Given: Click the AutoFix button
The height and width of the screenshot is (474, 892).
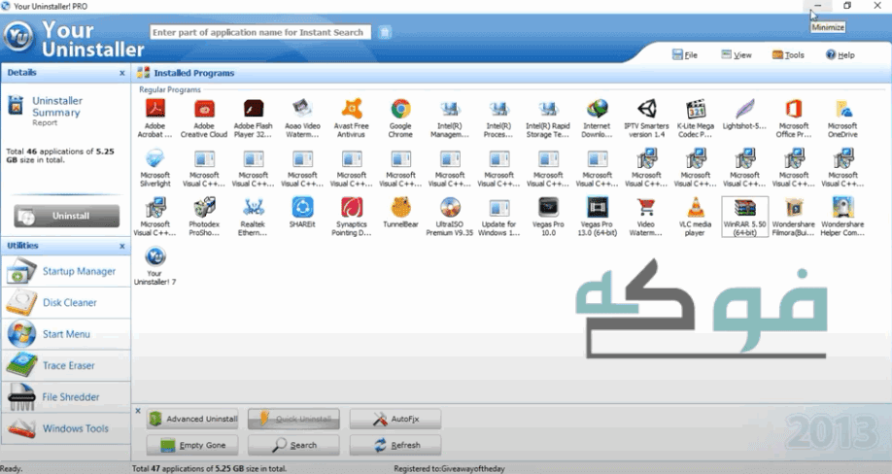Looking at the screenshot, I should click(395, 419).
